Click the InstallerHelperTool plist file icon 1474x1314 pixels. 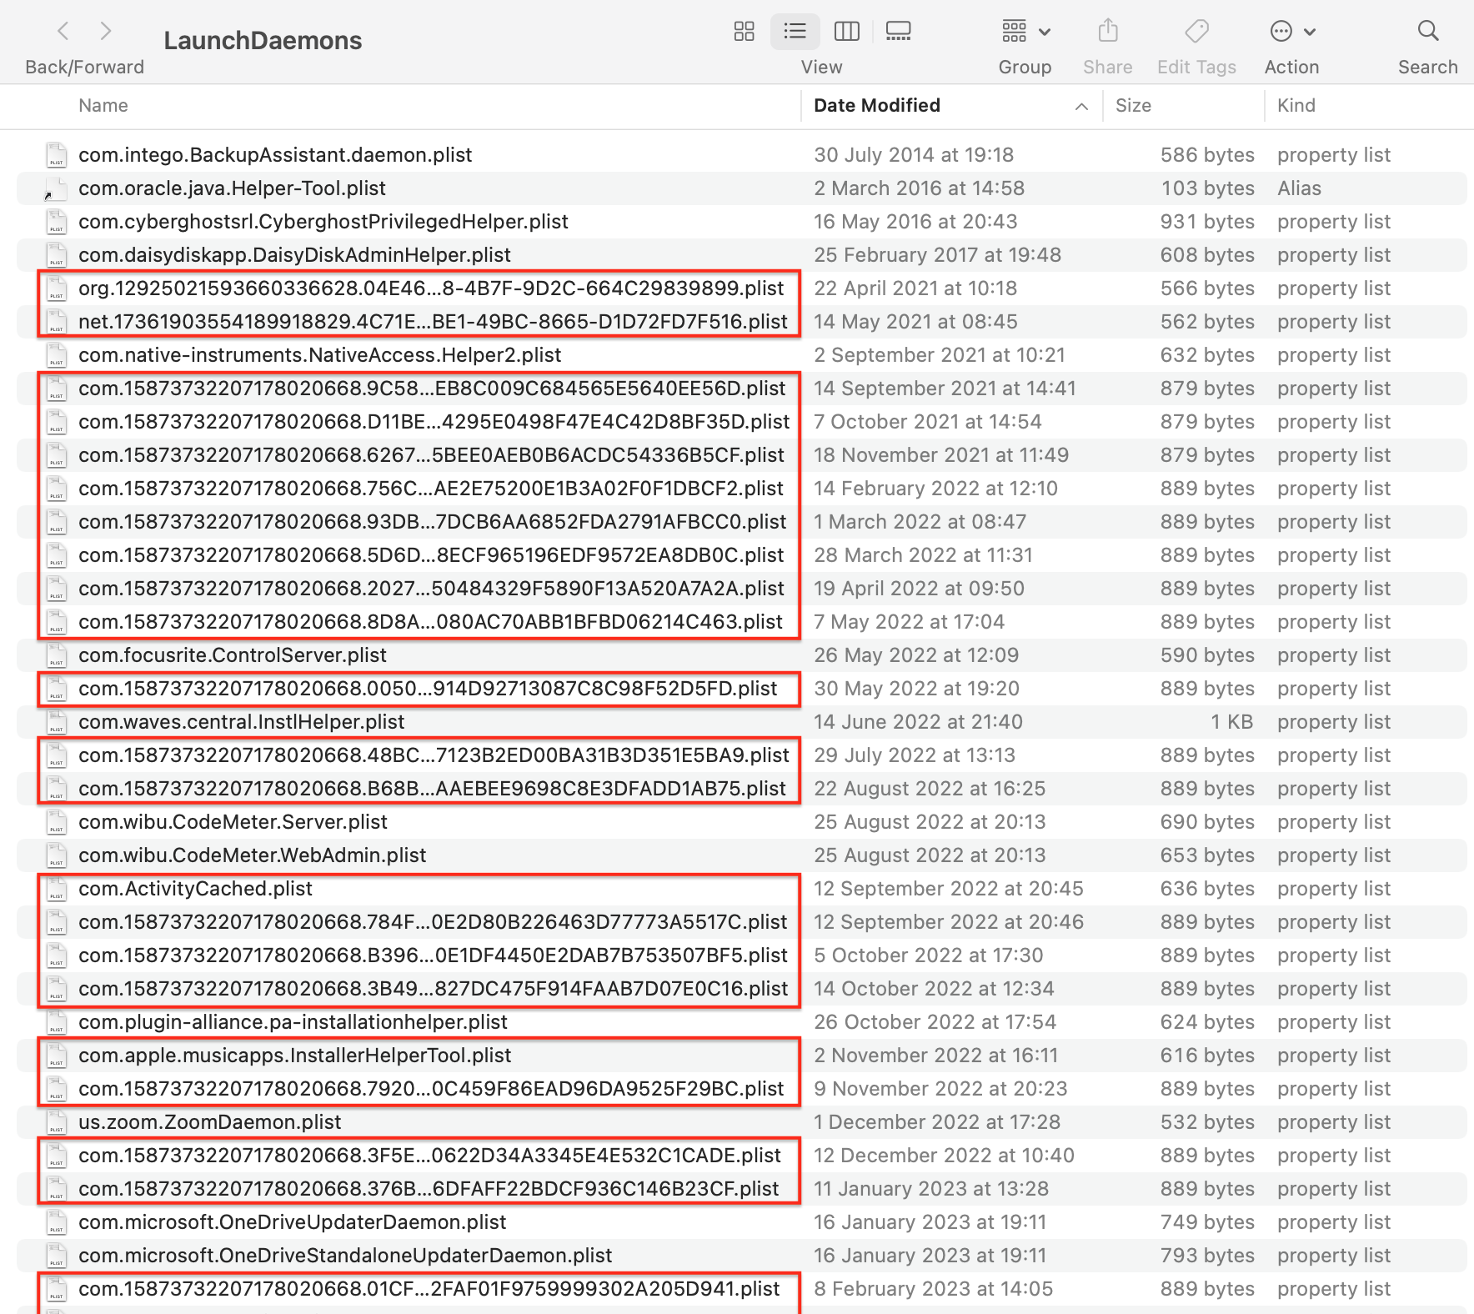tap(57, 1056)
